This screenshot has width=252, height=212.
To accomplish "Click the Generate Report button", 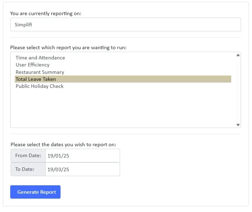I will pyautogui.click(x=35, y=192).
